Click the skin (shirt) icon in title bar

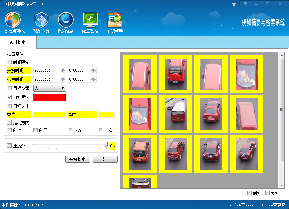click(234, 4)
